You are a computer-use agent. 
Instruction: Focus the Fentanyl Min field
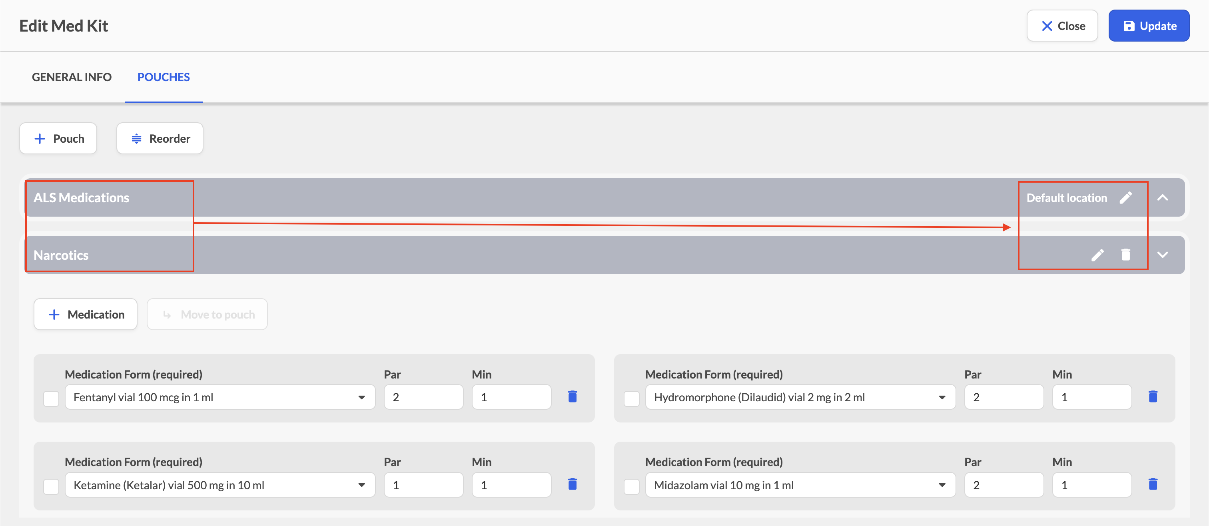click(x=511, y=397)
